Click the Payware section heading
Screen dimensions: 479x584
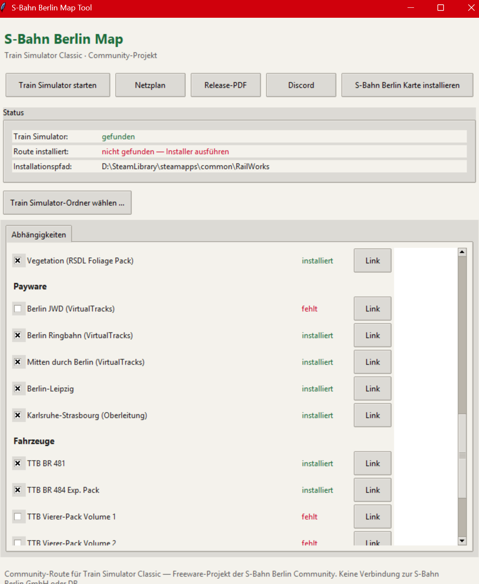(30, 286)
